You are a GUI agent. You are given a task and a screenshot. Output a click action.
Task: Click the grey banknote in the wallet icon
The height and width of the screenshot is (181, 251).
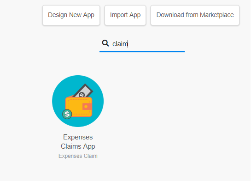point(83,90)
